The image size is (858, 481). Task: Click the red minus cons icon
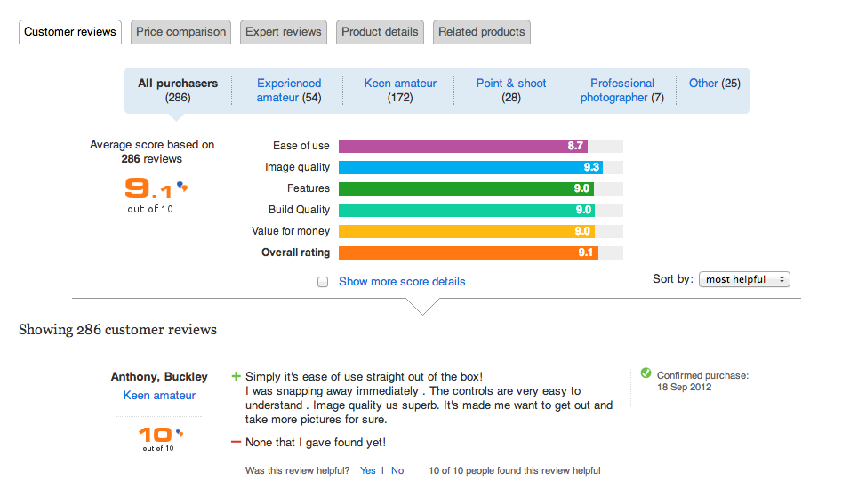click(x=236, y=442)
